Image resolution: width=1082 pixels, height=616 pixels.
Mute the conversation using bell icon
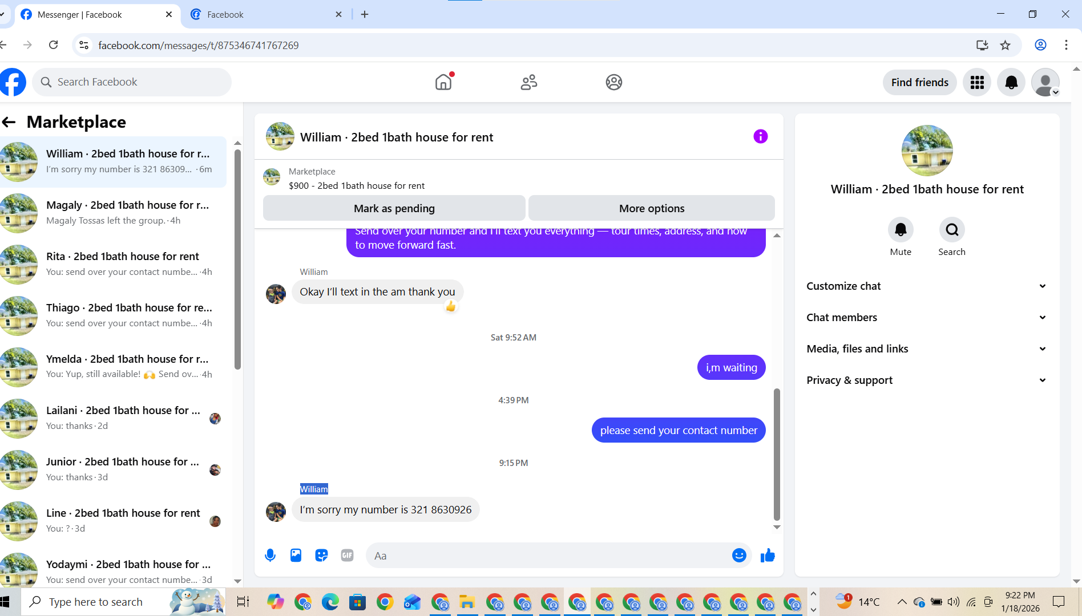[901, 230]
